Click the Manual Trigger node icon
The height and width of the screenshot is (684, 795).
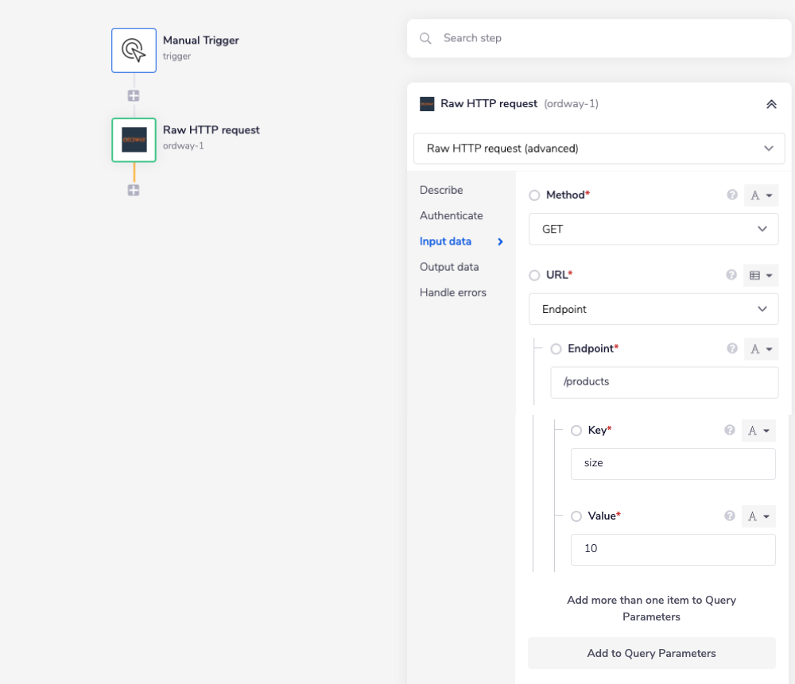(x=134, y=50)
